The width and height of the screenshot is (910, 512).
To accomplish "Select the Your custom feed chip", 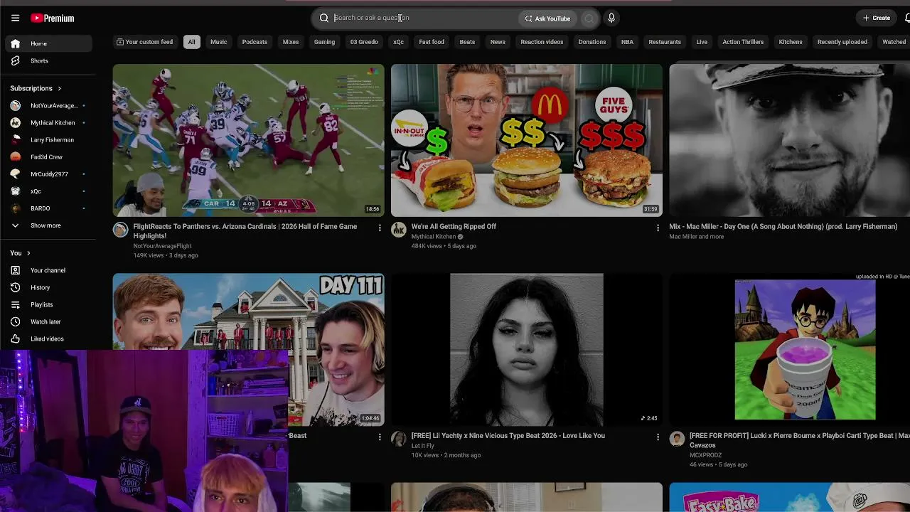I will point(144,42).
